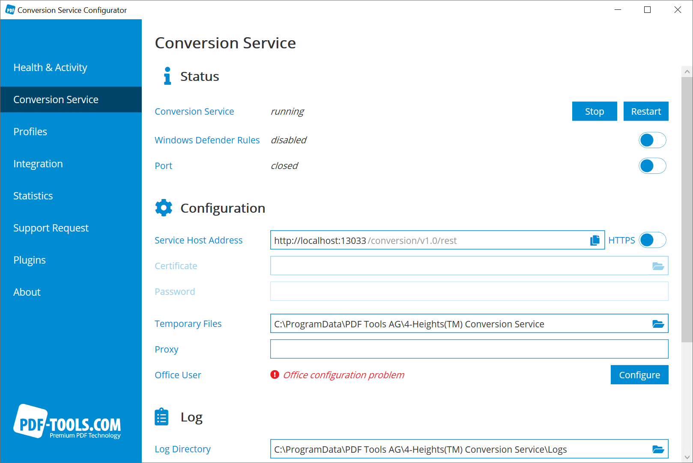Click the Temporary Files path field
This screenshot has width=693, height=463.
tap(469, 324)
